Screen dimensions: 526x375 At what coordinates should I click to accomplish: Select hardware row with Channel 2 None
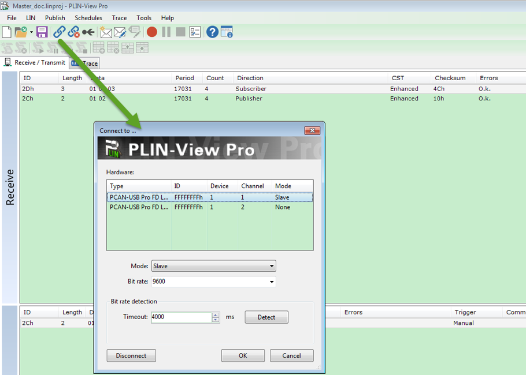[210, 207]
